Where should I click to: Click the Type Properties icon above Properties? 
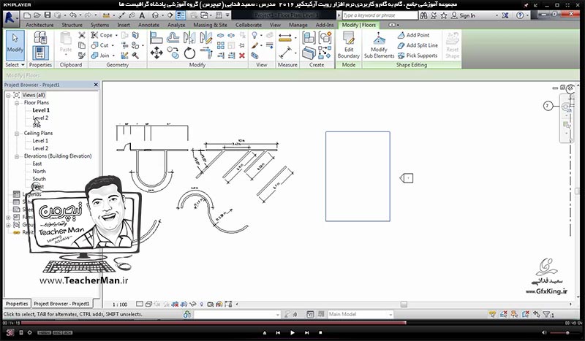click(x=40, y=38)
